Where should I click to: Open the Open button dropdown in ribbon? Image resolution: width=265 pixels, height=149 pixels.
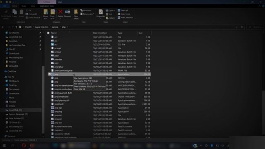point(114,10)
